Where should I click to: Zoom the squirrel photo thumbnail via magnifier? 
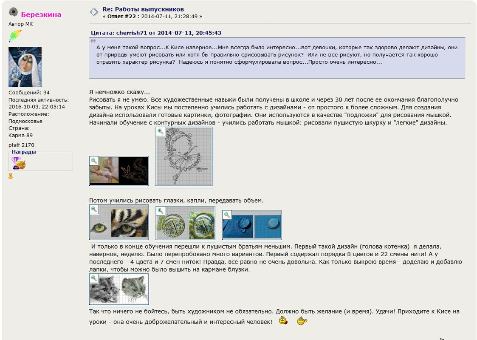(94, 161)
